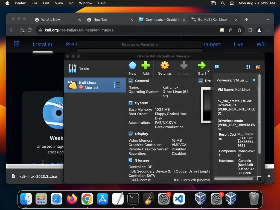Open App Store from the Dock
The height and width of the screenshot is (210, 280).
point(103,199)
